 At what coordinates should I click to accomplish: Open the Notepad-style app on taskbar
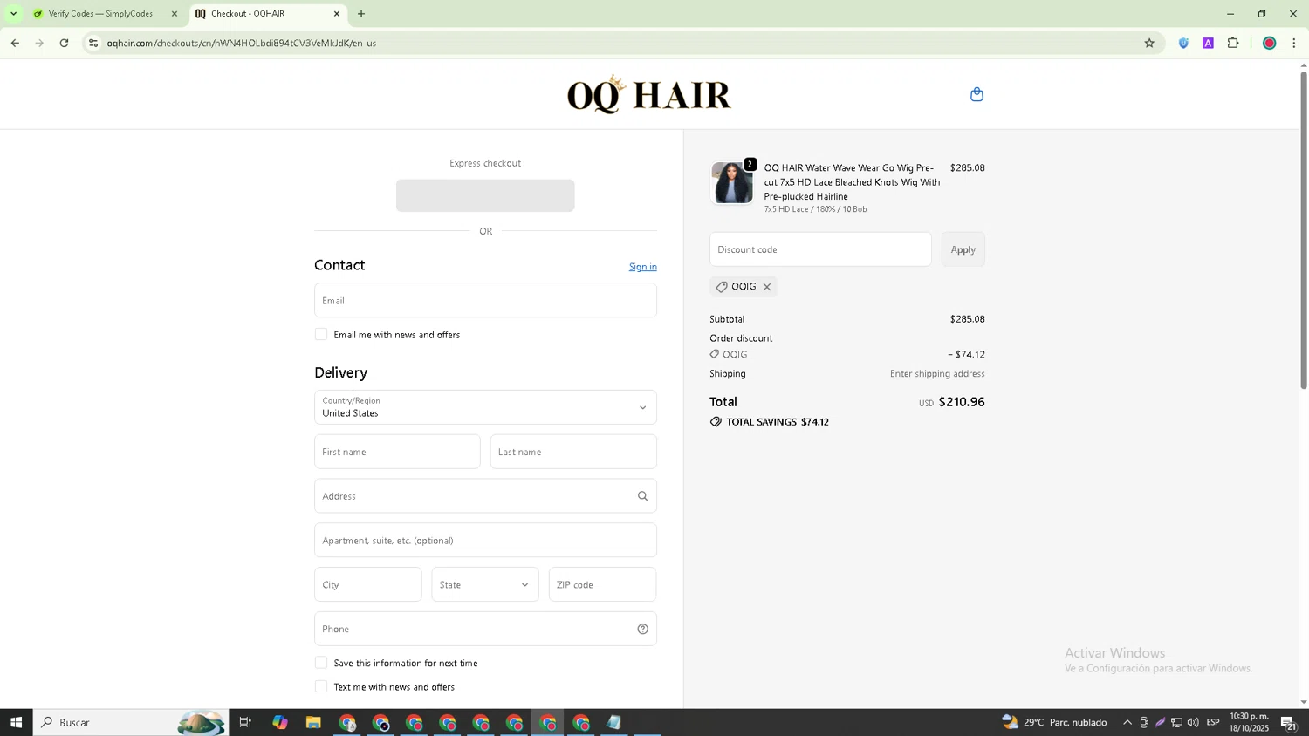(x=614, y=722)
